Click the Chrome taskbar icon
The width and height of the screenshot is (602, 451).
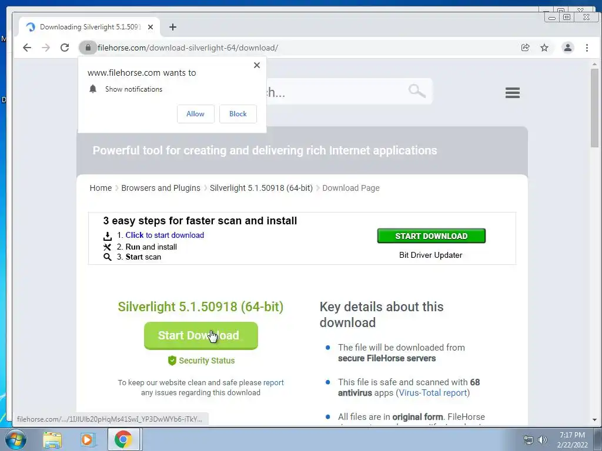coord(123,439)
